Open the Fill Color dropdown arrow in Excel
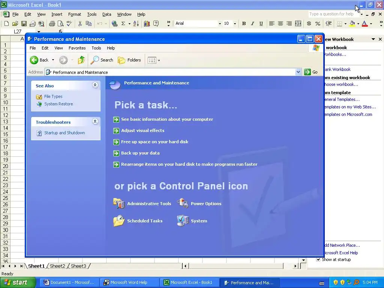The height and width of the screenshot is (288, 384). (x=358, y=24)
